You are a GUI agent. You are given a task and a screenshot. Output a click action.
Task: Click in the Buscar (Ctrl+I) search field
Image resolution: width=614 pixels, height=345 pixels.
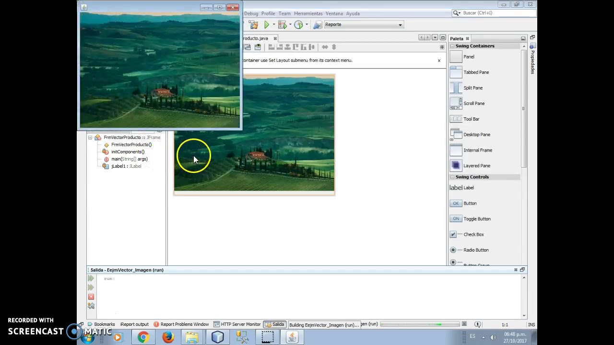click(x=498, y=13)
